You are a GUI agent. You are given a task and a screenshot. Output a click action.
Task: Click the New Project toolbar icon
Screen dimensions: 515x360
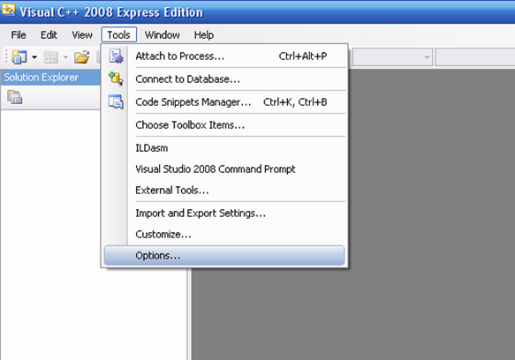[19, 57]
